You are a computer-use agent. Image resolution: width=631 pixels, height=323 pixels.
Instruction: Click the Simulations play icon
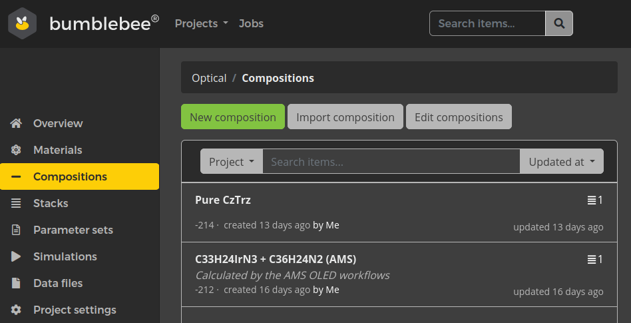pos(17,256)
